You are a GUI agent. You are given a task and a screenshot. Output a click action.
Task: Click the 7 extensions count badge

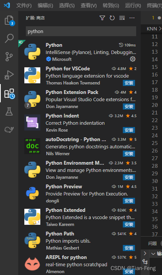click(x=28, y=105)
